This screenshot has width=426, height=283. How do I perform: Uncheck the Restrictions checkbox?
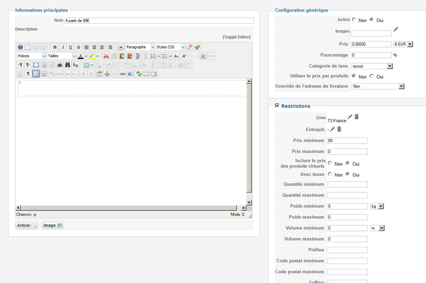pyautogui.click(x=277, y=105)
